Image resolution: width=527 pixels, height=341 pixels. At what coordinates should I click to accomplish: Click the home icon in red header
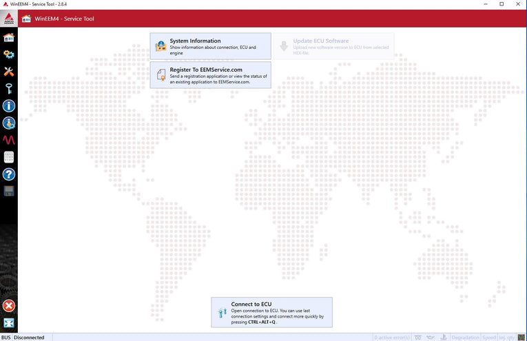pos(27,19)
